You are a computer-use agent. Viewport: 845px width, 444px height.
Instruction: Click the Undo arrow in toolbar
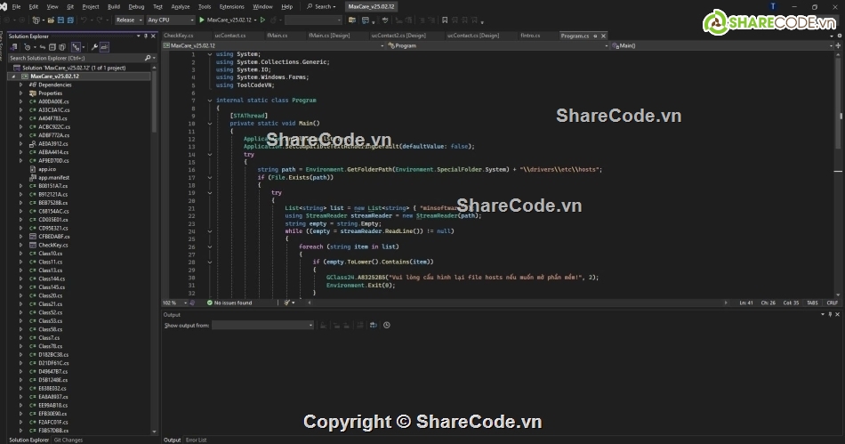(84, 20)
